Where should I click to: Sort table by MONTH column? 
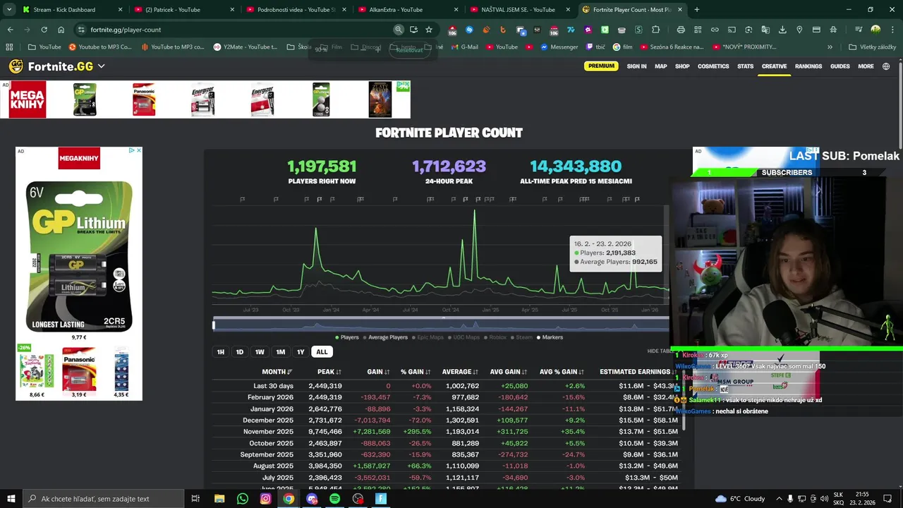277,372
